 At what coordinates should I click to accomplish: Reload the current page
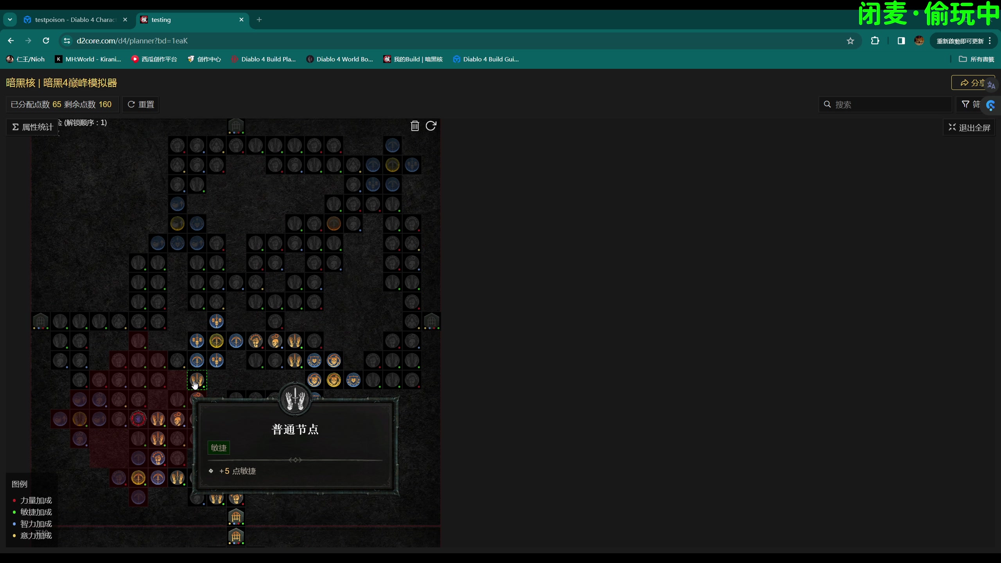click(x=46, y=41)
